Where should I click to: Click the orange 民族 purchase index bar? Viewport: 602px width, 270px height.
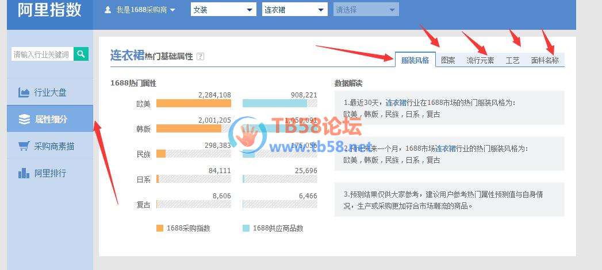pos(161,154)
